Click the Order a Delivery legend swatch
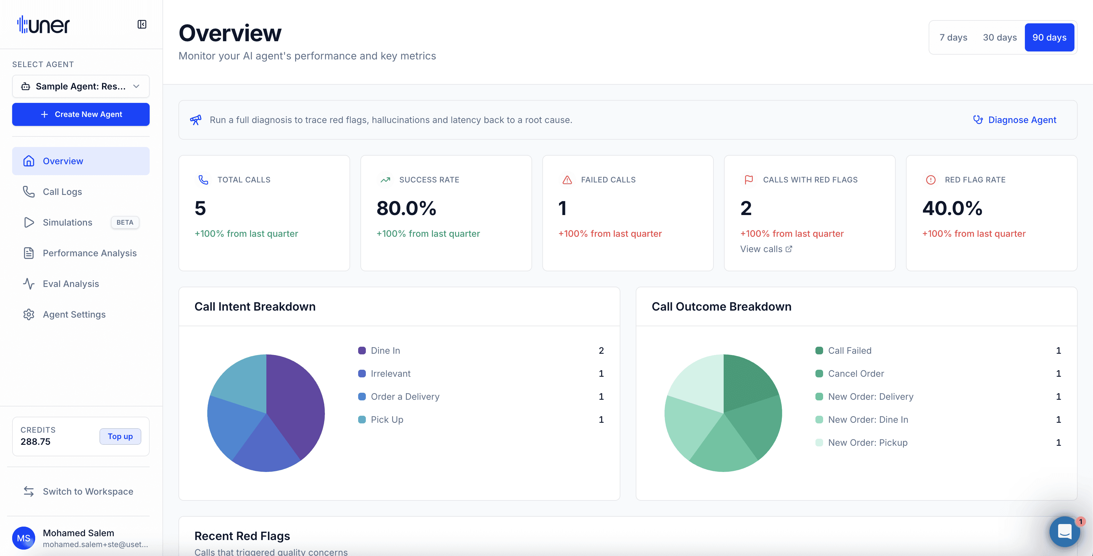Image resolution: width=1093 pixels, height=556 pixels. point(362,397)
